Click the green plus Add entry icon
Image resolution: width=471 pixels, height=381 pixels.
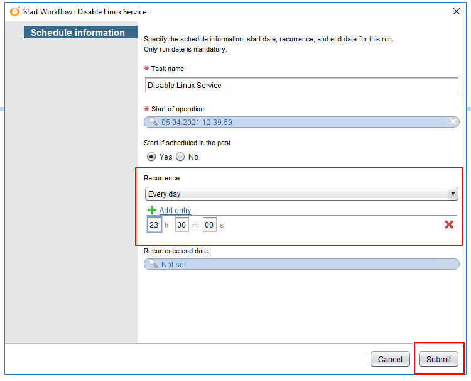152,210
